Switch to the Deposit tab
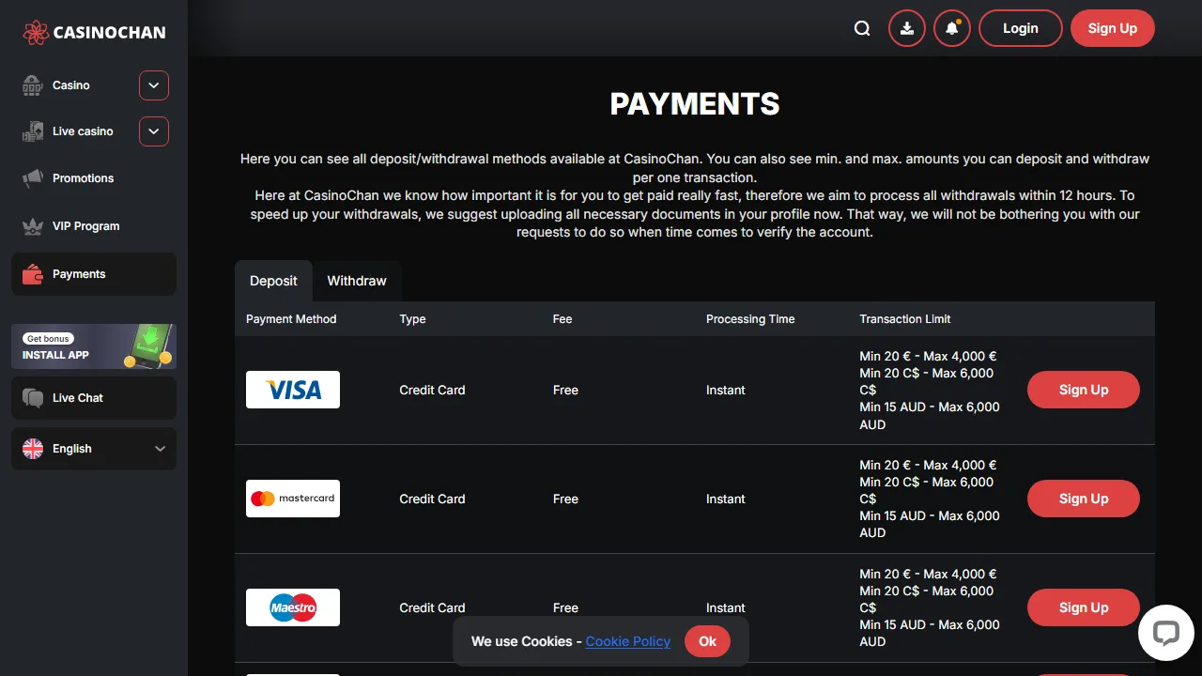Viewport: 1202px width, 676px height. (273, 281)
